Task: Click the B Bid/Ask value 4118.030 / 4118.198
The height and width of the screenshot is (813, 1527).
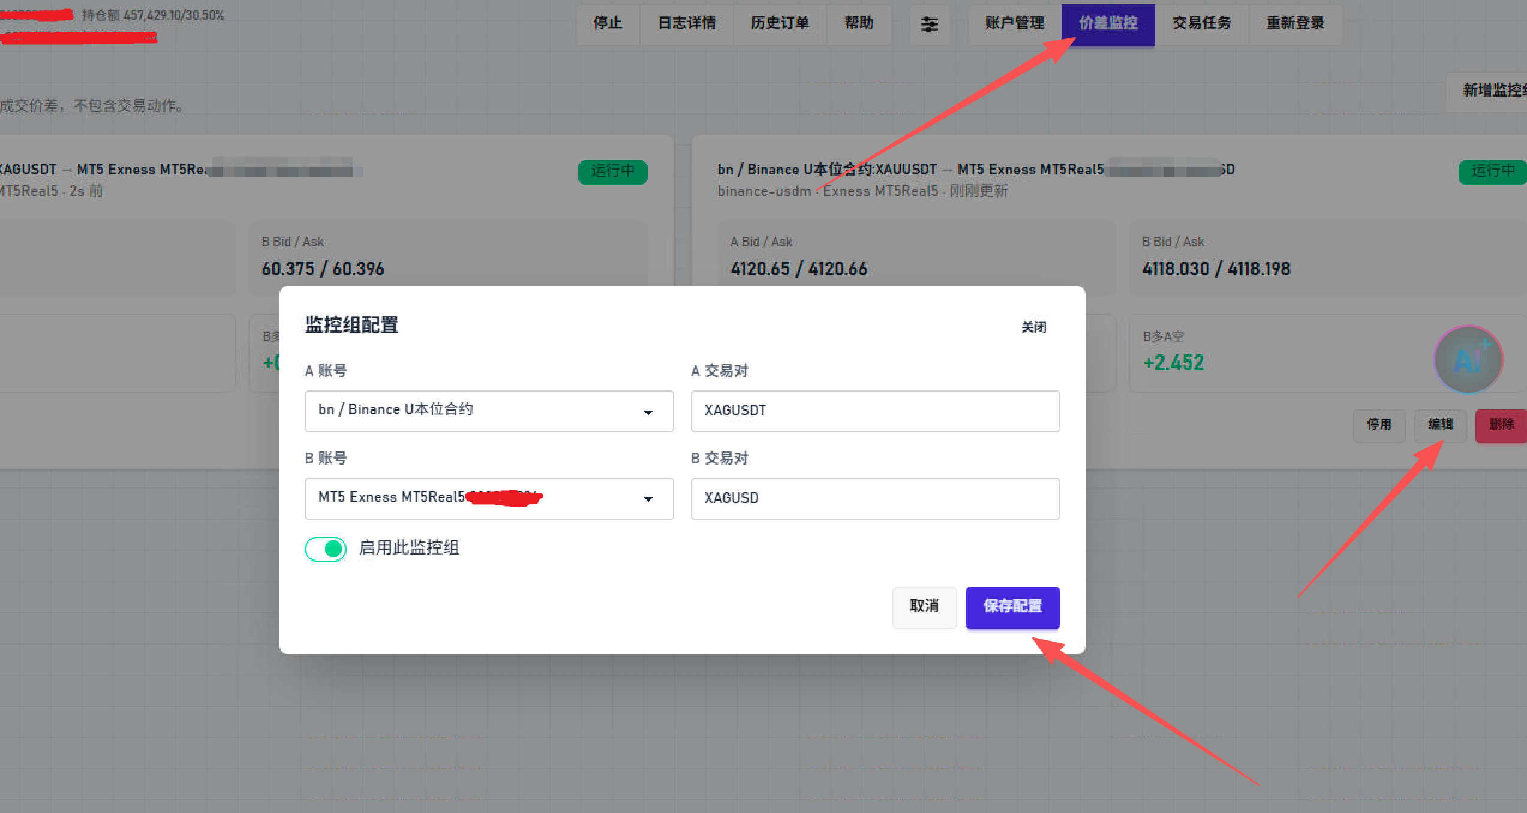Action: [1216, 269]
